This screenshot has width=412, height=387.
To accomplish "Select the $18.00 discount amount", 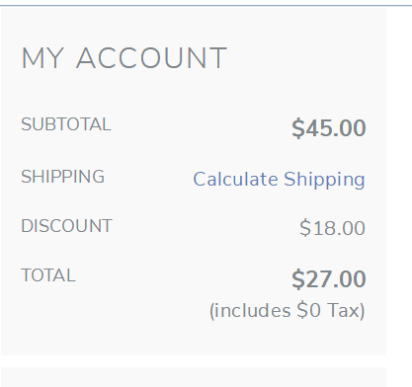I will click(332, 228).
